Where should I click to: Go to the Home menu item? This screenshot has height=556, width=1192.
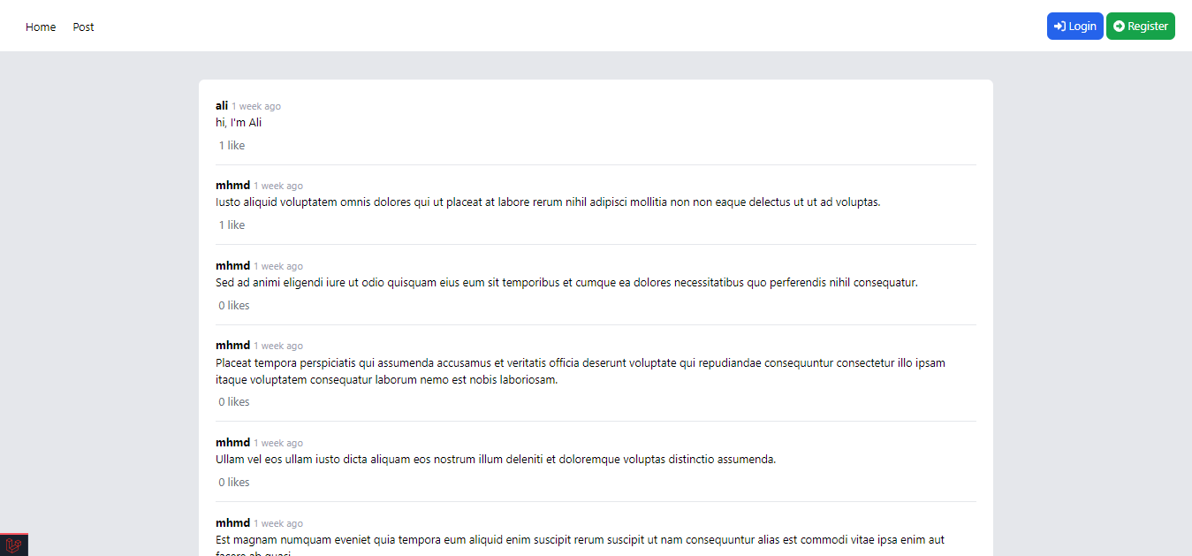click(x=41, y=27)
